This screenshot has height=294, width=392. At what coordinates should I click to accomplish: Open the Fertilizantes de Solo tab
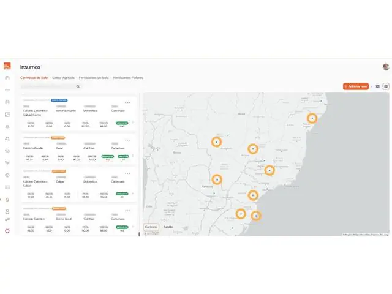point(94,78)
